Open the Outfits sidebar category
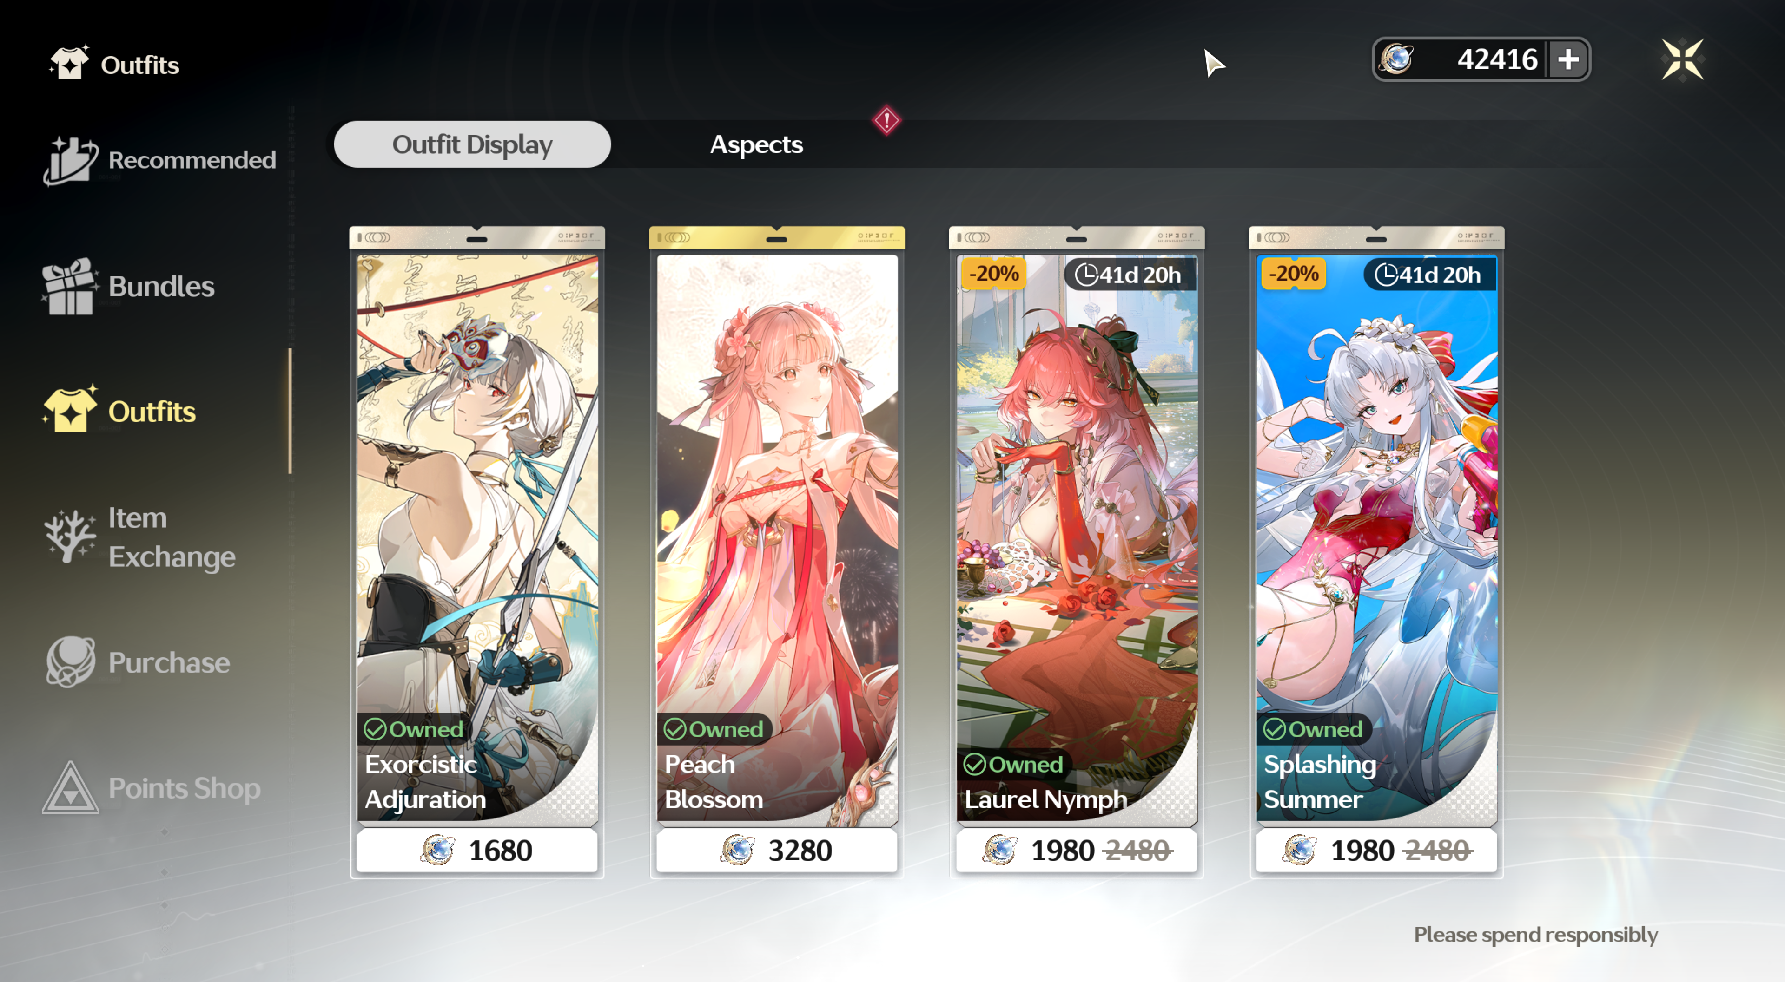 pos(119,412)
